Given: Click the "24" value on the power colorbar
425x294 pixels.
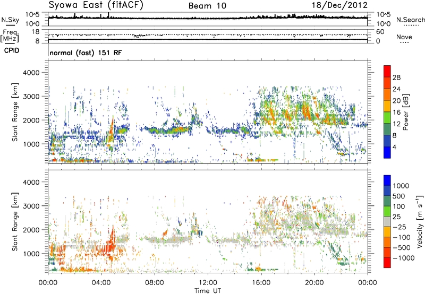Looking at the screenshot, I should click(396, 89).
